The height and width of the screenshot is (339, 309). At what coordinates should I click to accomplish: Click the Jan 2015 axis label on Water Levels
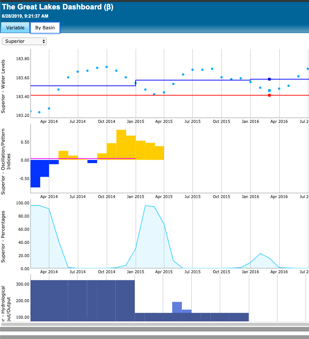click(135, 121)
